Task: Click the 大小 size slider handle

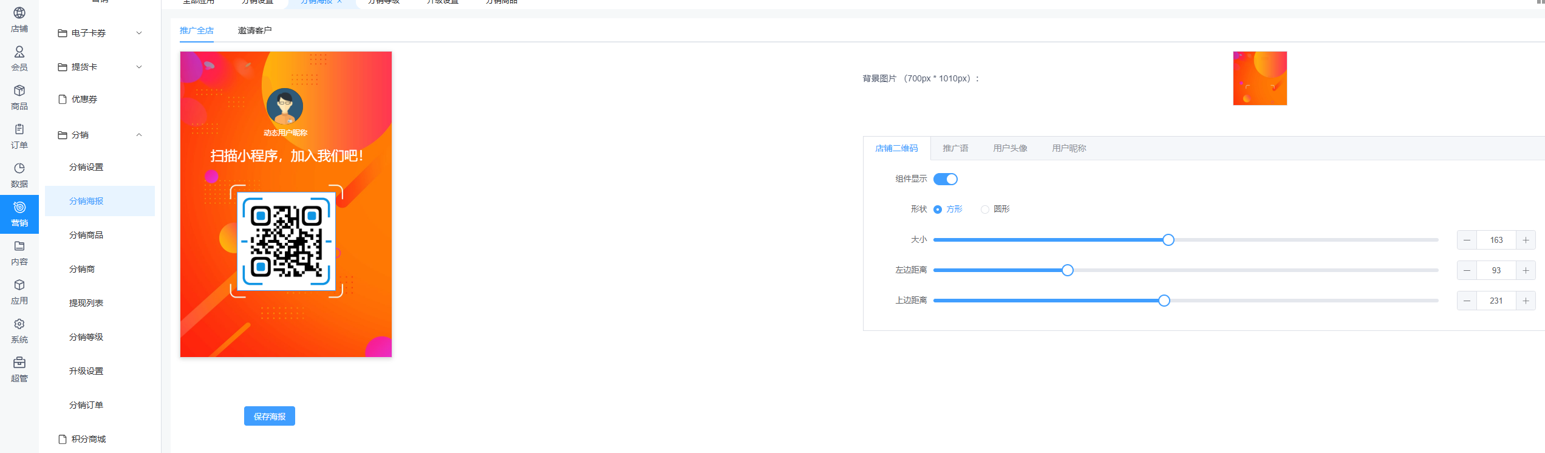Action: tap(1168, 240)
